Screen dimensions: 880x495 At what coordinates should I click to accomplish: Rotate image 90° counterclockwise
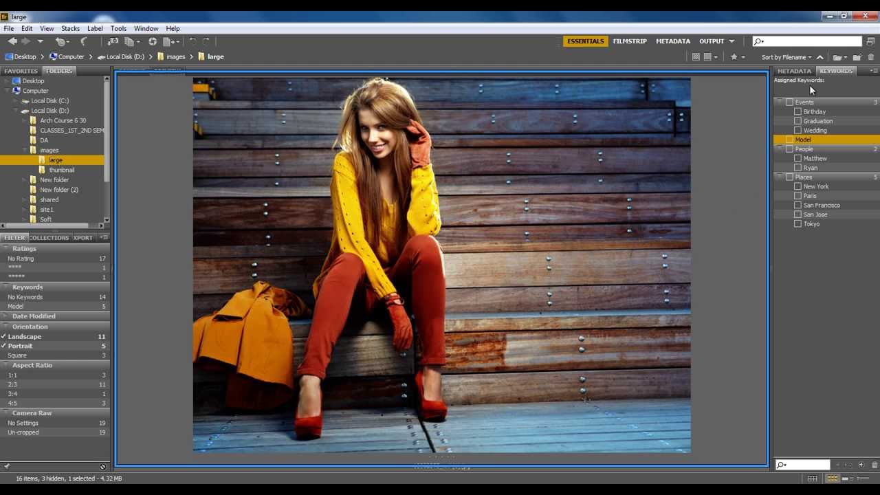(x=193, y=41)
